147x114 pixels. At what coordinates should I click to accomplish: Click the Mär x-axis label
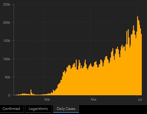click(x=47, y=99)
